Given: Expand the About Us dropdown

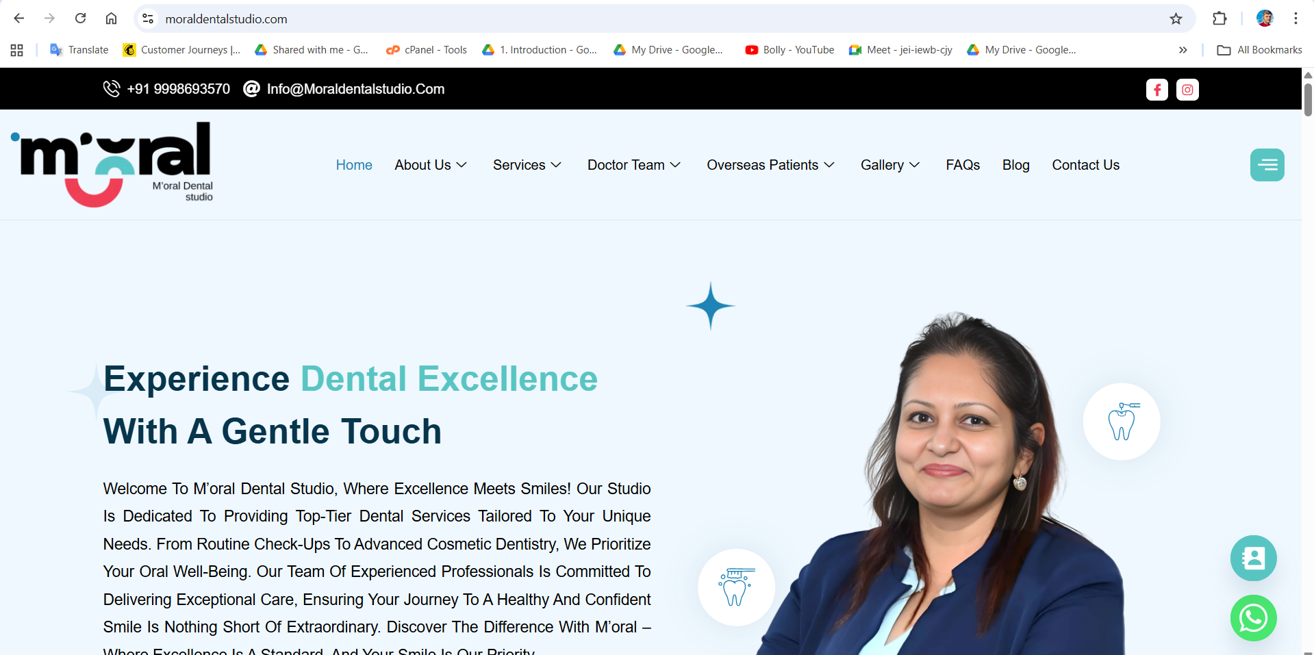Looking at the screenshot, I should point(431,165).
